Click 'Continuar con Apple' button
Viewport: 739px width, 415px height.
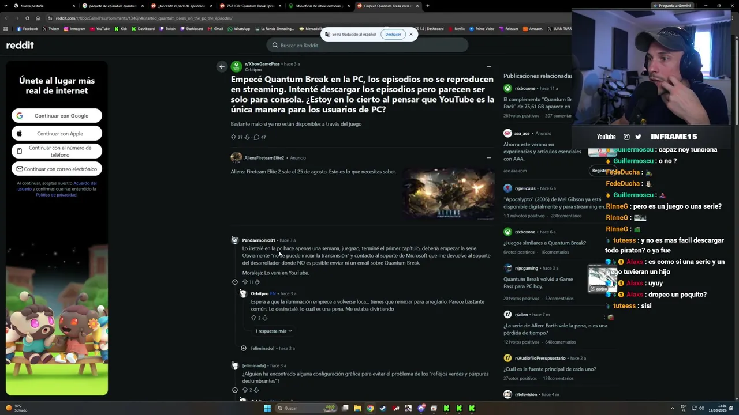tap(57, 134)
